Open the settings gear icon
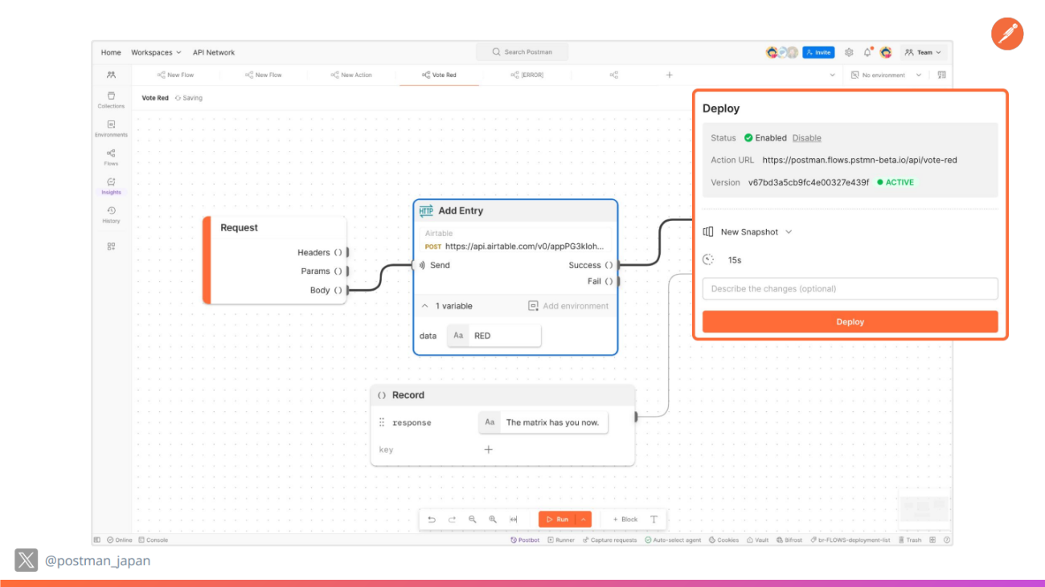The image size is (1045, 587). [849, 52]
